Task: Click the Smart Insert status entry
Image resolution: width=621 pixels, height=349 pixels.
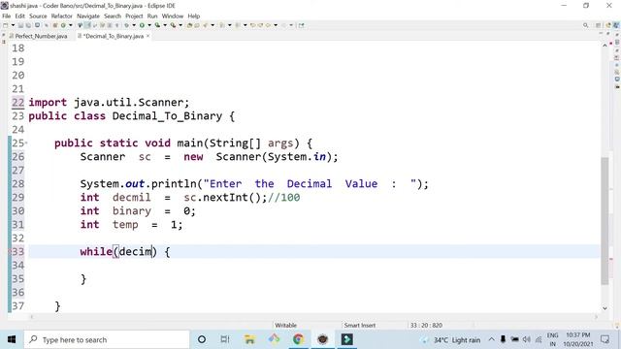Action: (x=360, y=326)
